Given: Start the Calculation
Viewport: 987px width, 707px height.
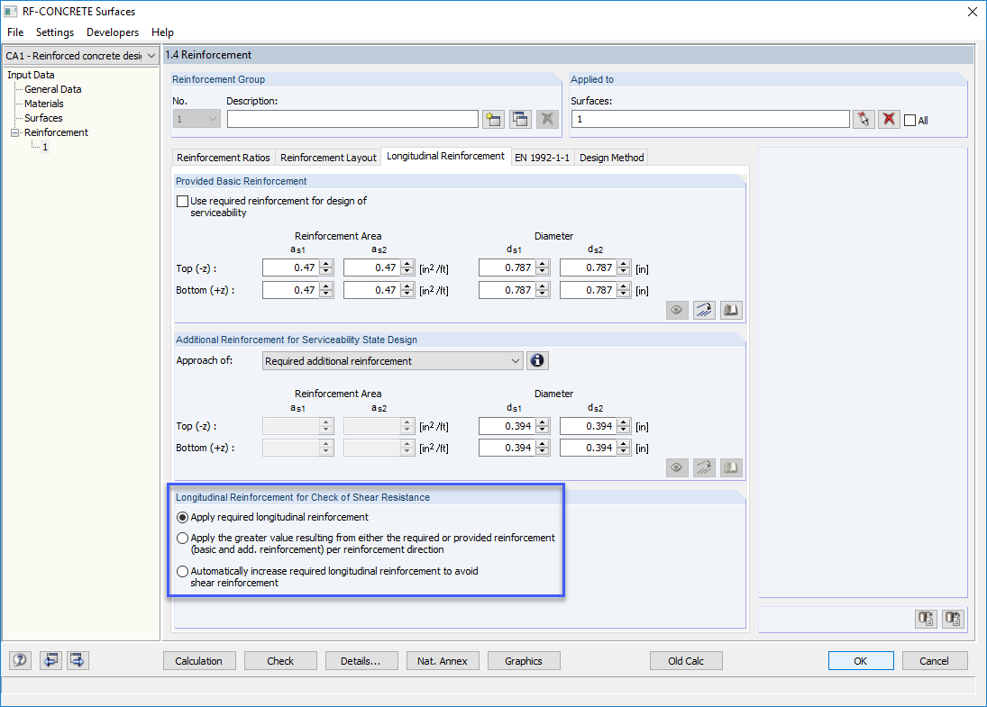Looking at the screenshot, I should click(199, 660).
